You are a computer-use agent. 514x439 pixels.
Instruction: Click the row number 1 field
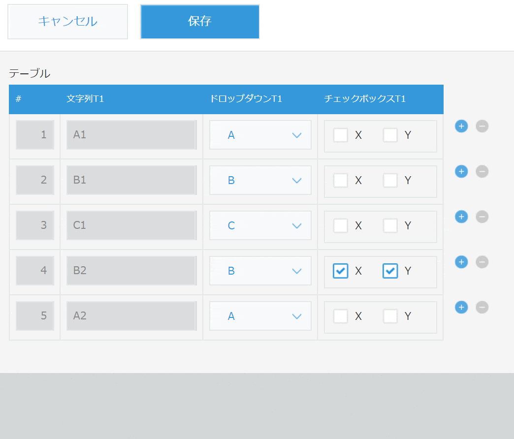35,135
